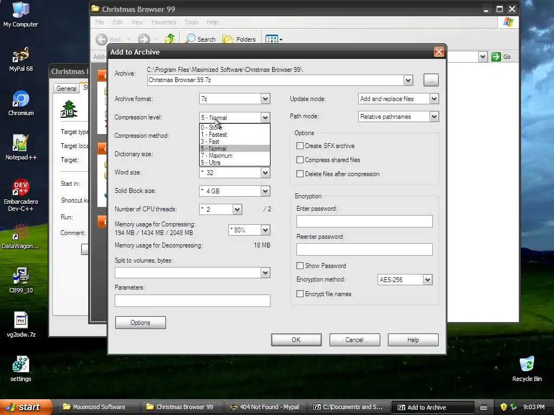
Task: Open the DataWagon desktop shortcut
Action: [21, 236]
